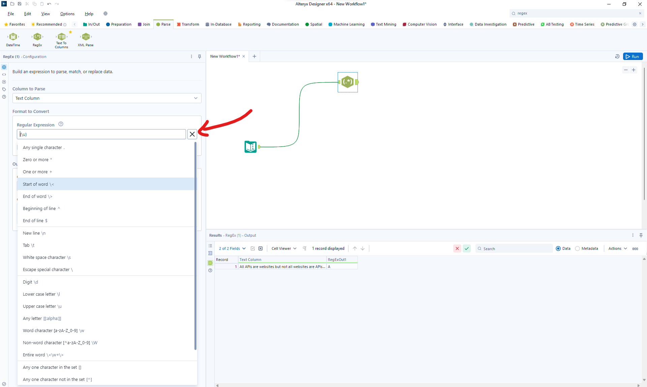Select the XML Parse tool
The height and width of the screenshot is (387, 647).
pyautogui.click(x=86, y=37)
